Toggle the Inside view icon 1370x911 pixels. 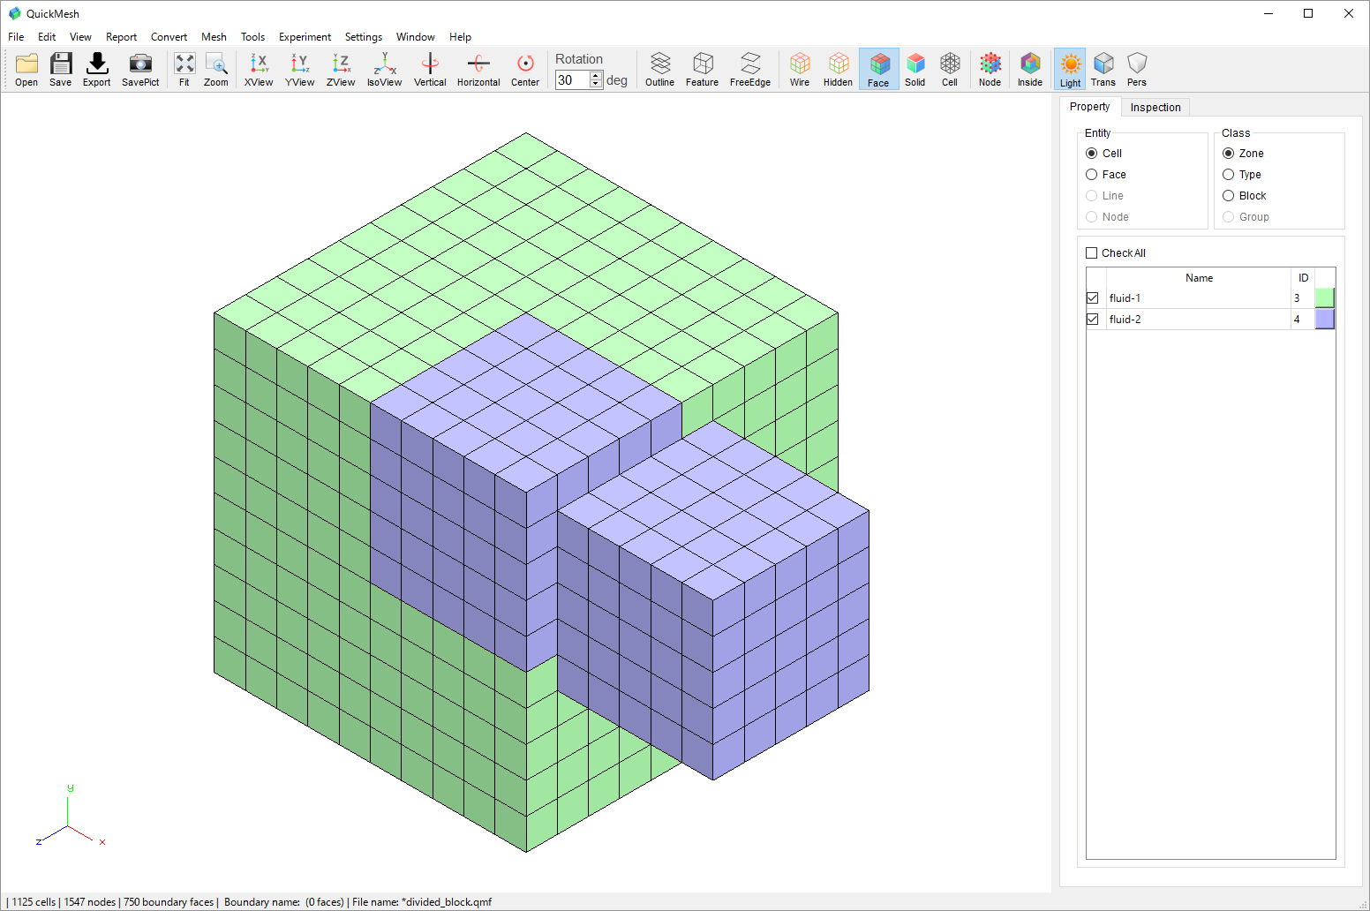(x=1030, y=69)
